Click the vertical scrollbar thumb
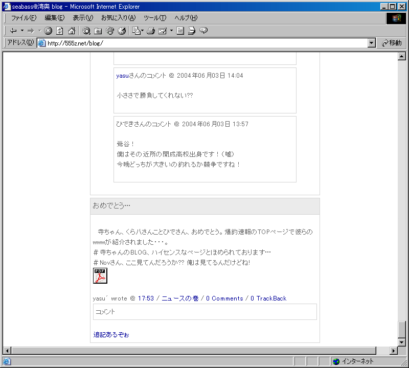The image size is (409, 368). tap(402, 330)
